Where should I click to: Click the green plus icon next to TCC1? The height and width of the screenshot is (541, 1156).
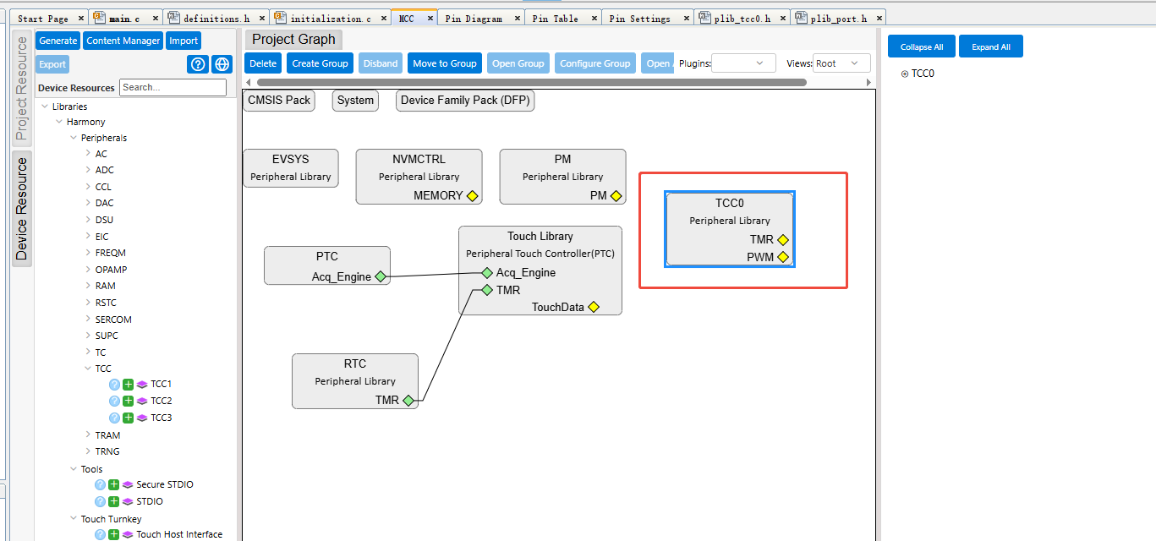click(129, 384)
